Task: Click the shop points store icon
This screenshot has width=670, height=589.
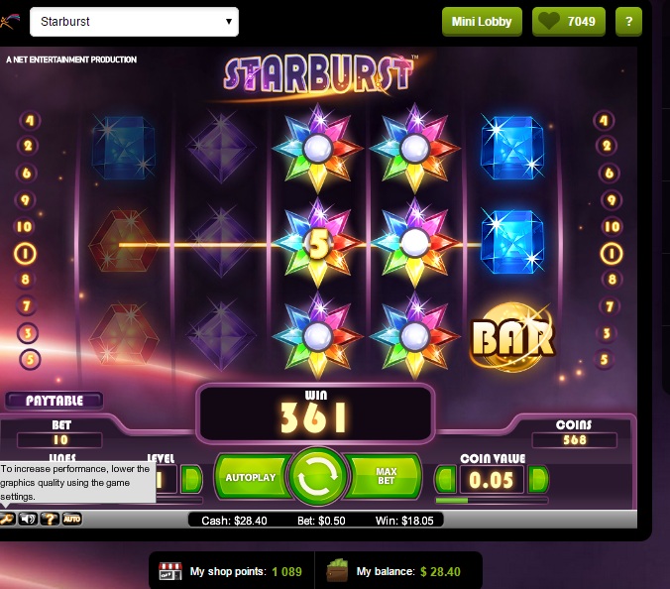Action: tap(170, 571)
